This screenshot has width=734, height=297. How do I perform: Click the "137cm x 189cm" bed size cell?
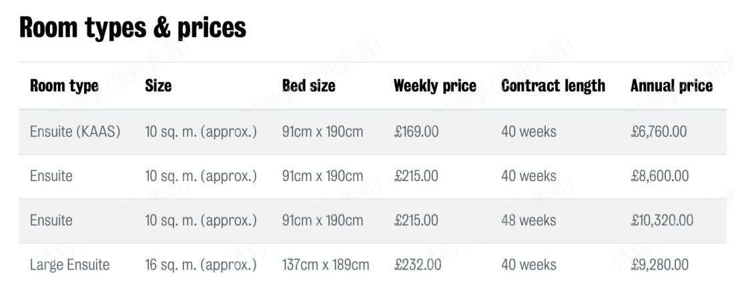(x=325, y=265)
